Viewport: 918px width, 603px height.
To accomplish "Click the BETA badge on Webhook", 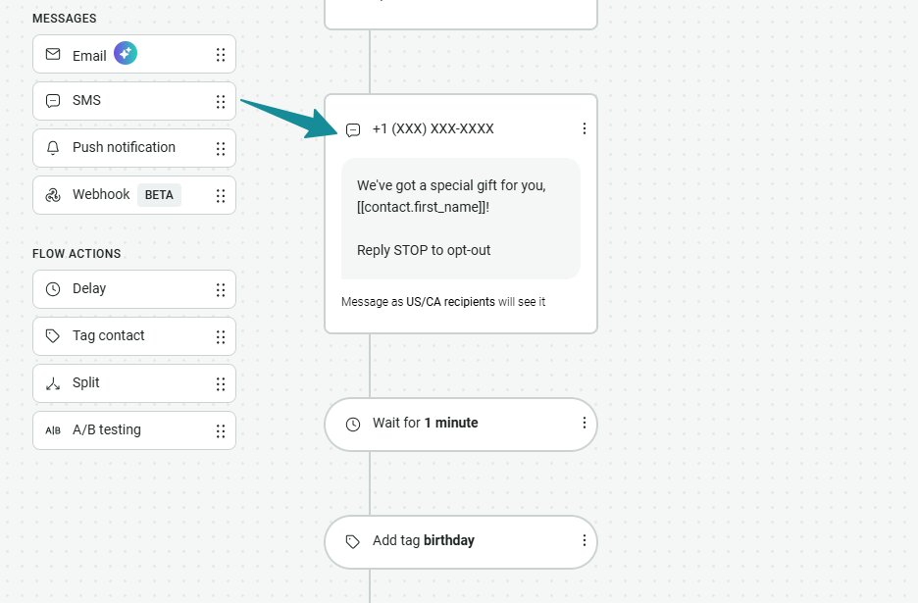I will tap(159, 194).
